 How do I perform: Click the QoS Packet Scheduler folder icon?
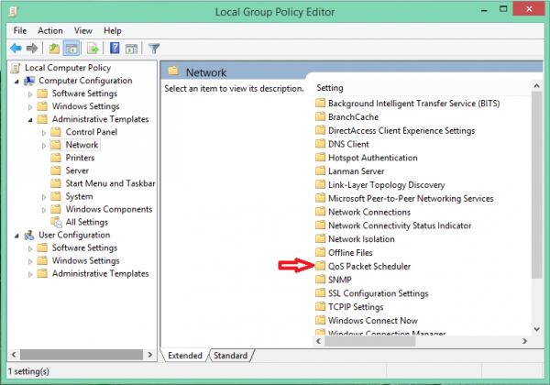pyautogui.click(x=320, y=266)
